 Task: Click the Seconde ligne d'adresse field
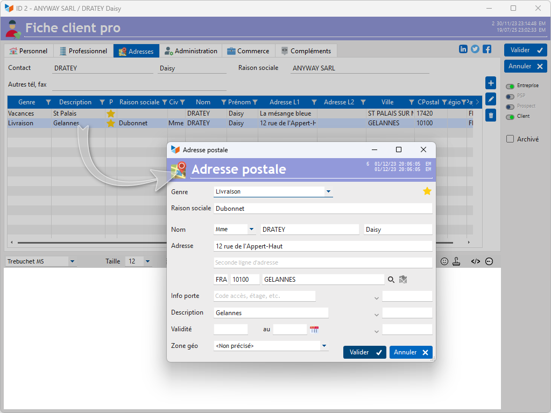click(x=323, y=263)
